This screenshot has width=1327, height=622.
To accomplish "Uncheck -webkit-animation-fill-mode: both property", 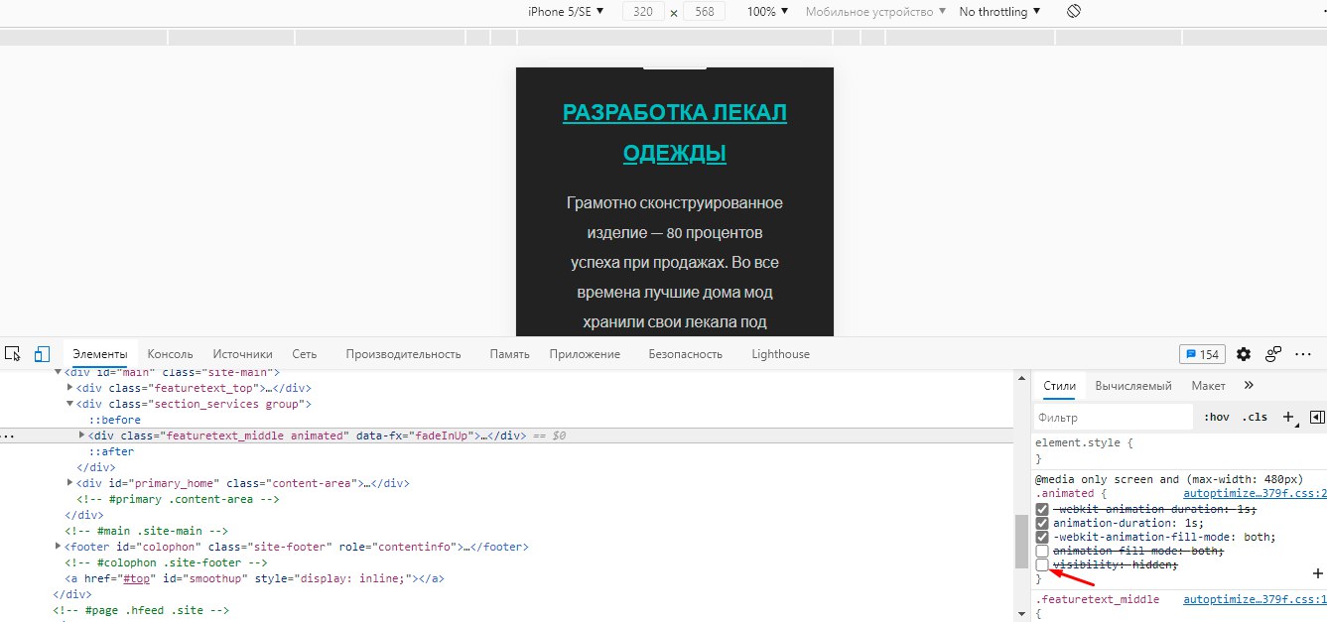I will click(x=1042, y=537).
